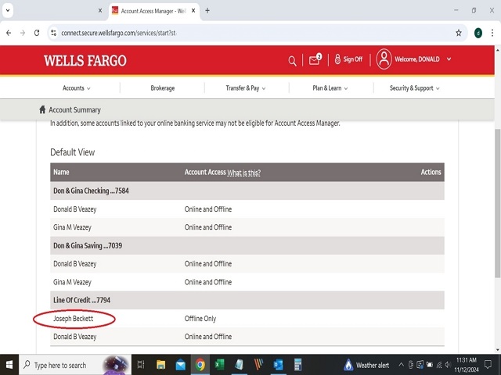The height and width of the screenshot is (375, 501).
Task: Bookmark this page with the star icon
Action: (459, 33)
